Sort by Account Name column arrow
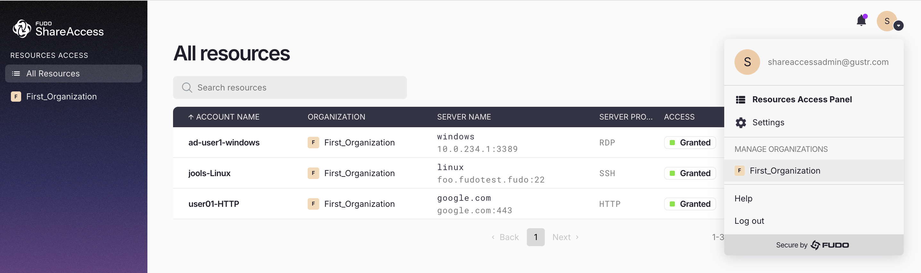 tap(191, 117)
